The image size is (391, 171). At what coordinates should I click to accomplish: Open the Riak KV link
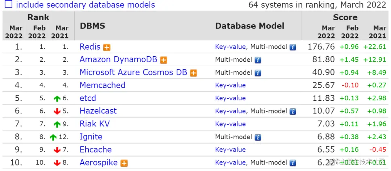(94, 124)
